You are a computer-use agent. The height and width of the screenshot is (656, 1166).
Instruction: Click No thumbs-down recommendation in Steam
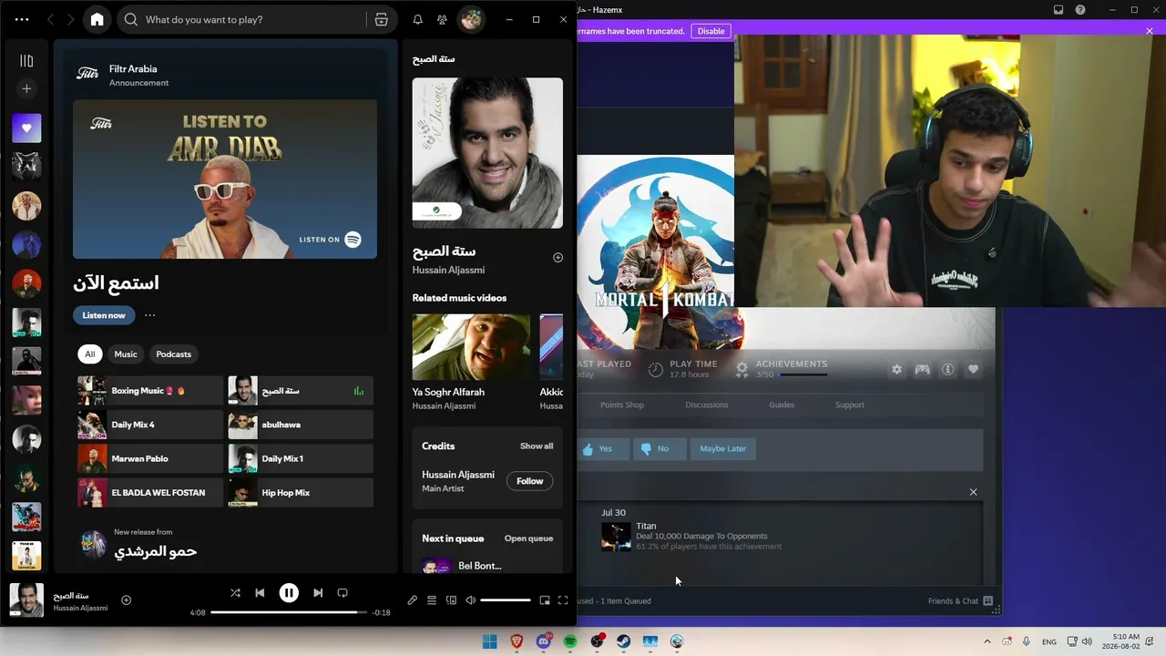click(660, 448)
